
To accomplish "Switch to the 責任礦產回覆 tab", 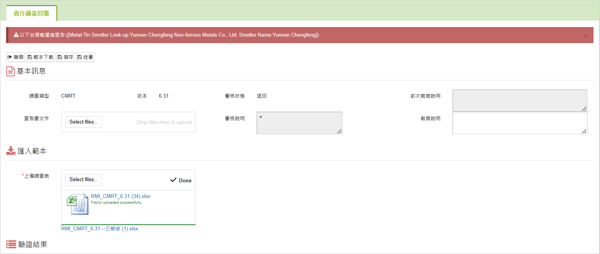I will coord(31,13).
